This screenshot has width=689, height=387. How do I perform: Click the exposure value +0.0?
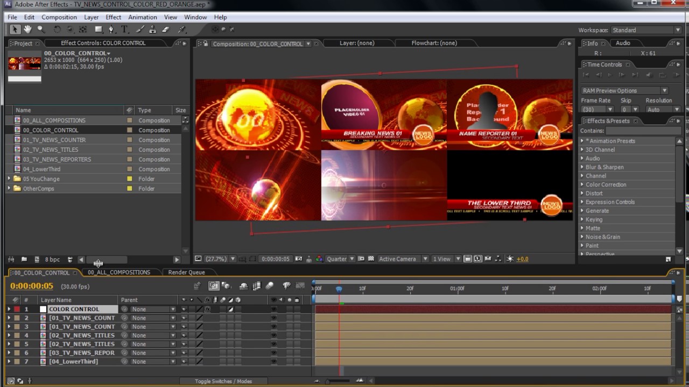522,259
